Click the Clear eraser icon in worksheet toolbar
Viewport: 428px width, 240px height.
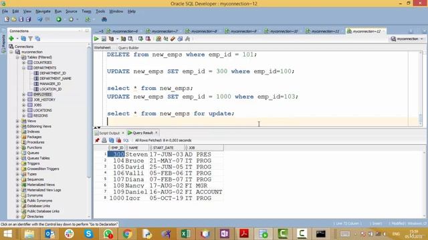(x=173, y=39)
